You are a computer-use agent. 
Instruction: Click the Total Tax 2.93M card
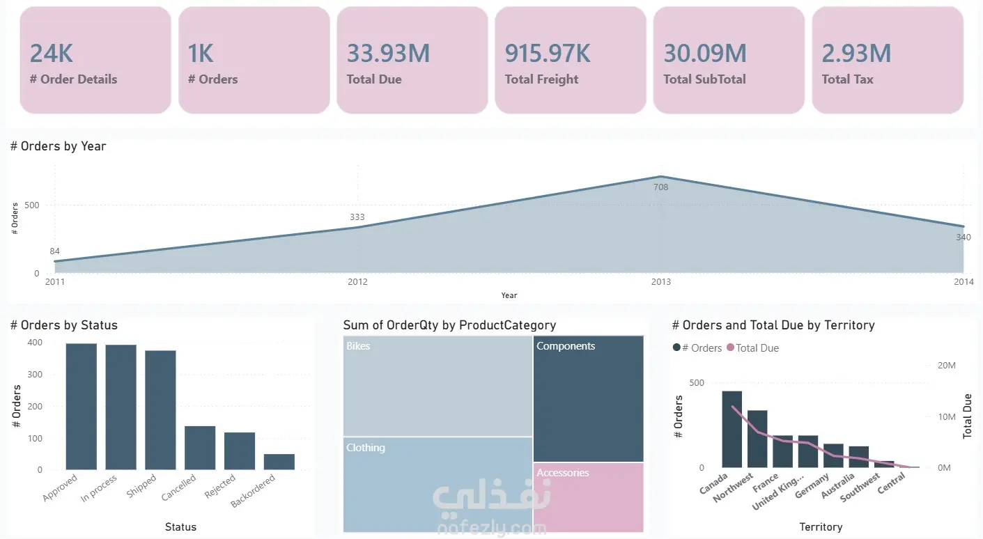coord(887,61)
